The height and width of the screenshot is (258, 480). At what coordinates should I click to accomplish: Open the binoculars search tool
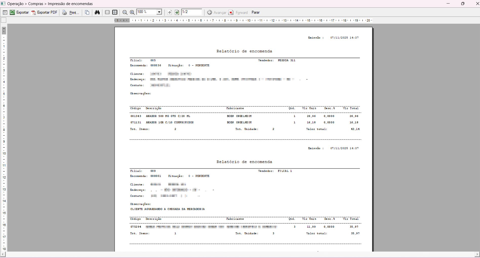(x=97, y=12)
